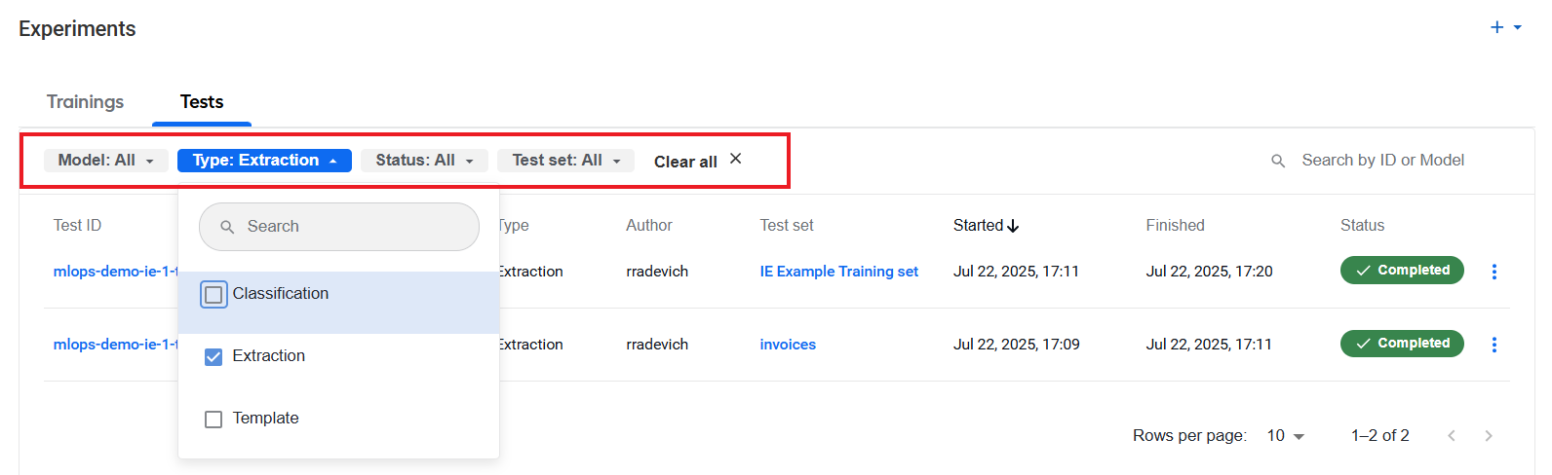This screenshot has width=1552, height=475.
Task: Click the plus icon to add experiment
Action: pos(1496,27)
